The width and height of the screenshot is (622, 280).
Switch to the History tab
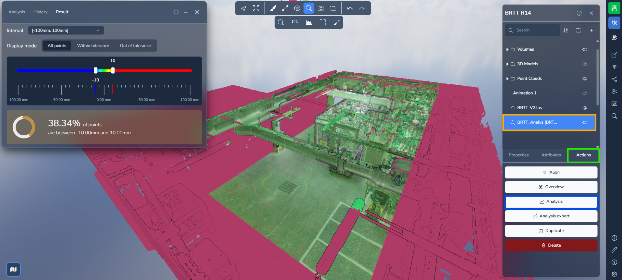click(x=40, y=12)
